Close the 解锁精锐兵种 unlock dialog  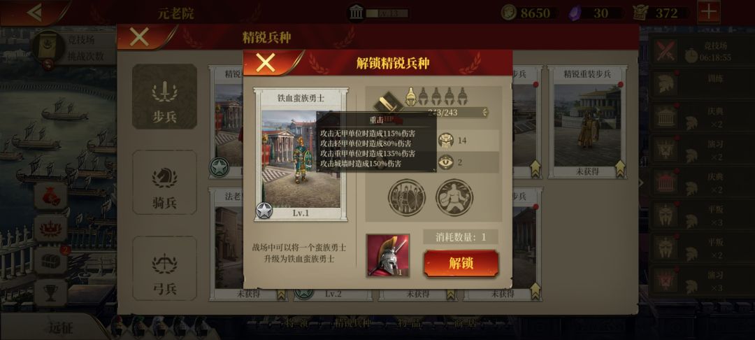pyautogui.click(x=266, y=62)
